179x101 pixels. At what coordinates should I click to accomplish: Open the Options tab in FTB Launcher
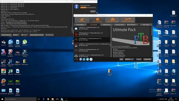point(82,20)
